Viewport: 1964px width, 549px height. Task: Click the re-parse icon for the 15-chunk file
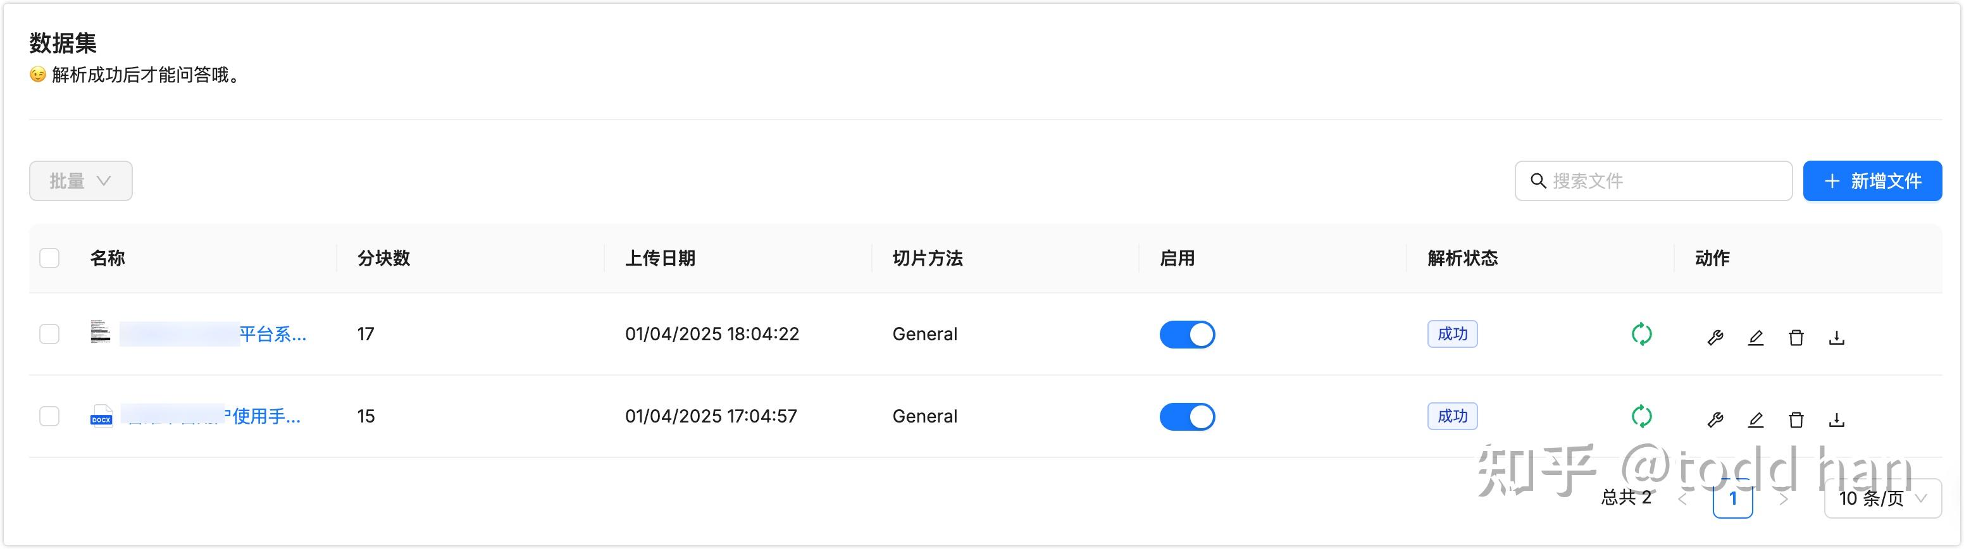pos(1641,416)
